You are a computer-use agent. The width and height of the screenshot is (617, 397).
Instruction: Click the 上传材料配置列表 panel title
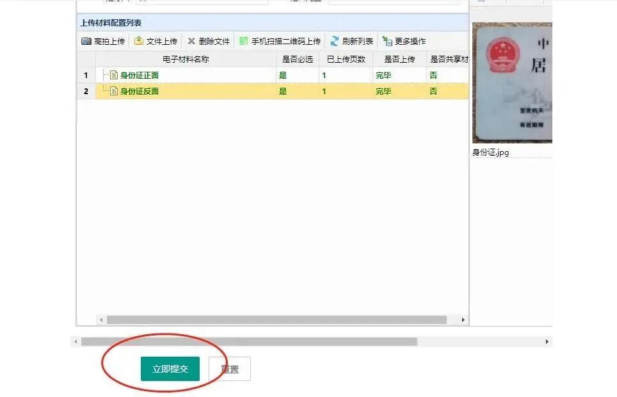(111, 23)
